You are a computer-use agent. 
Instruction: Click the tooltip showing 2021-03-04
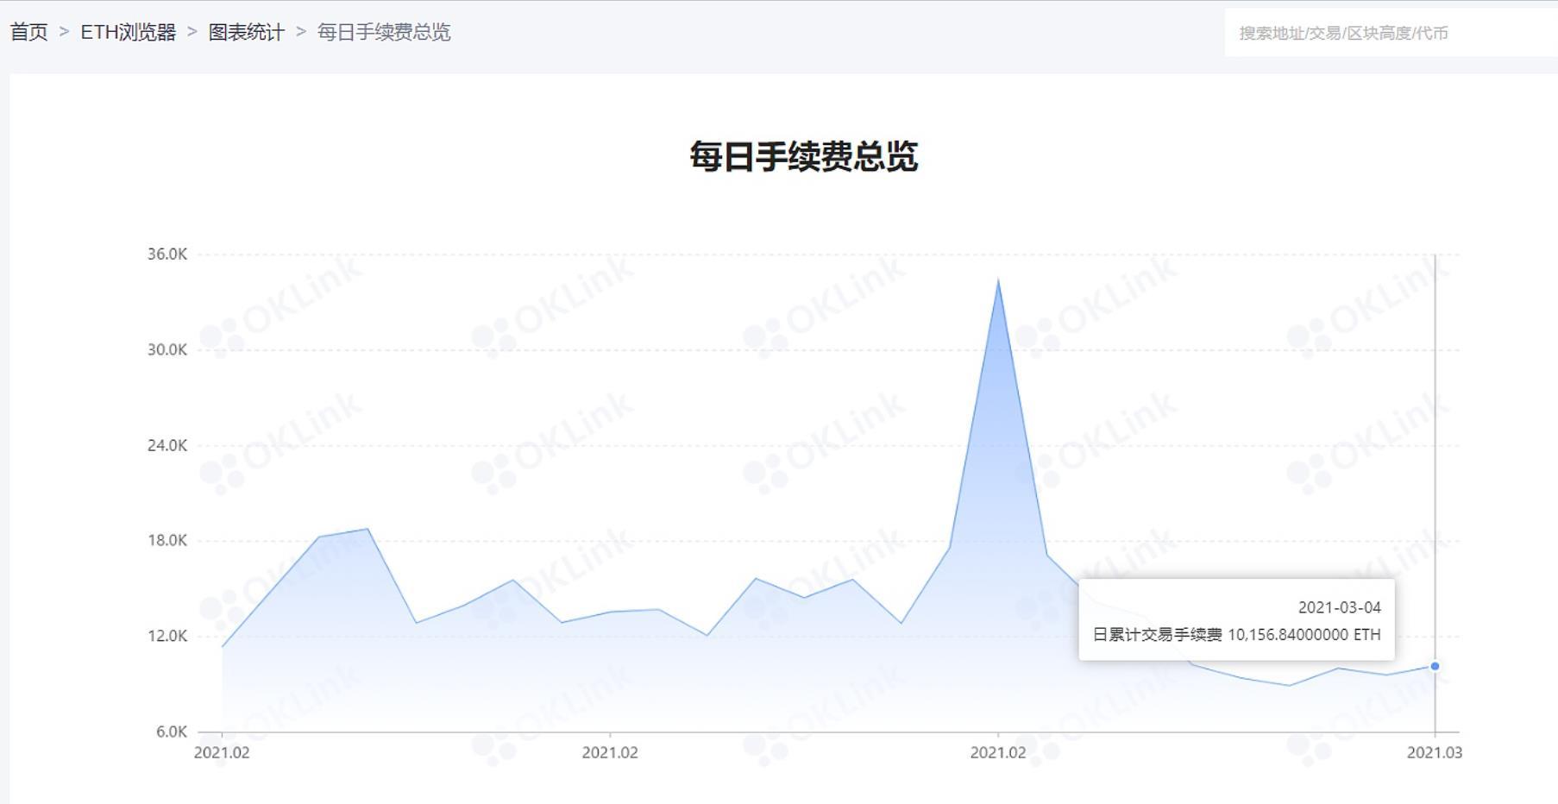coord(1341,607)
